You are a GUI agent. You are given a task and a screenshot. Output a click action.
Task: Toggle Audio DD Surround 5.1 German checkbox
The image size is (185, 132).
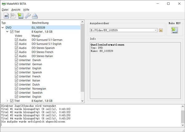(16, 40)
